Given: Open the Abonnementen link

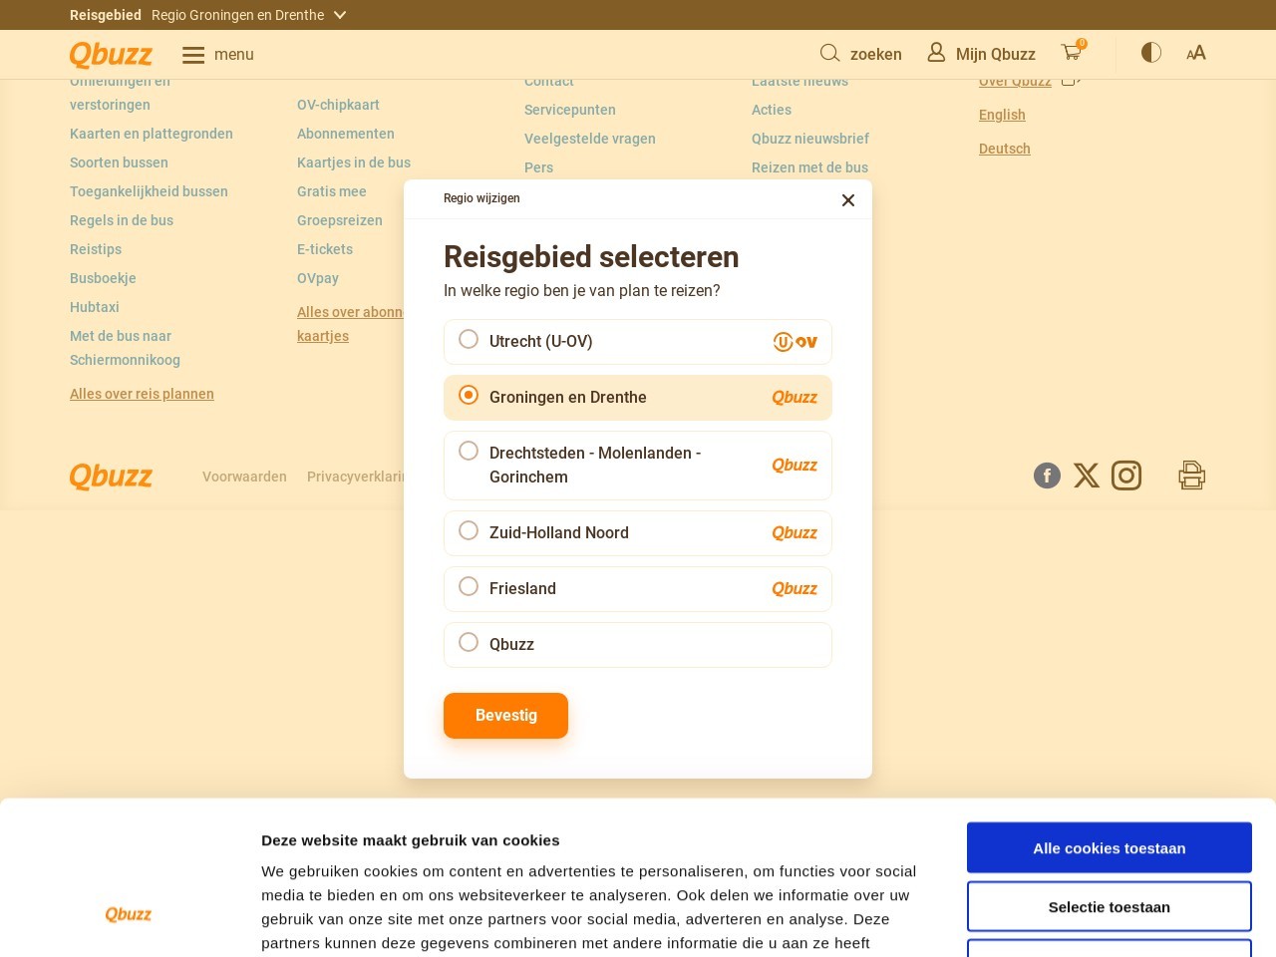Looking at the screenshot, I should click(346, 134).
